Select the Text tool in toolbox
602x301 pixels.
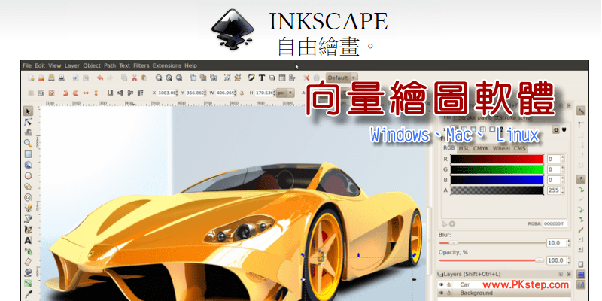(28, 240)
